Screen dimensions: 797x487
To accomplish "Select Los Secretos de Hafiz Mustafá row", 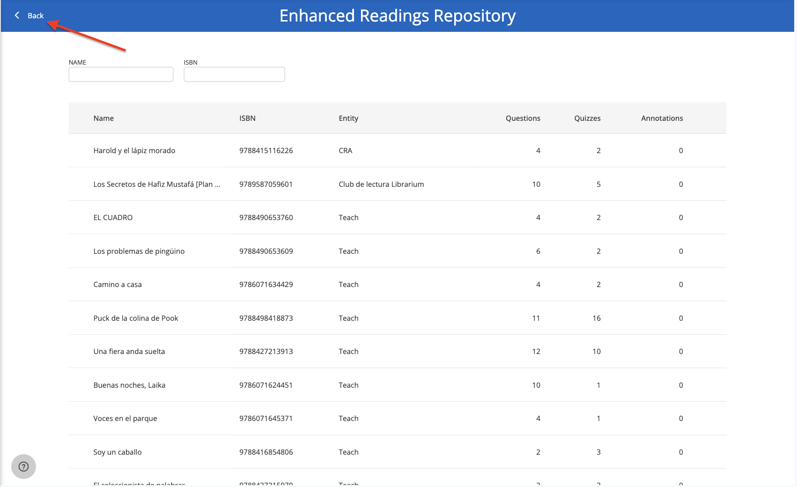I will click(397, 184).
